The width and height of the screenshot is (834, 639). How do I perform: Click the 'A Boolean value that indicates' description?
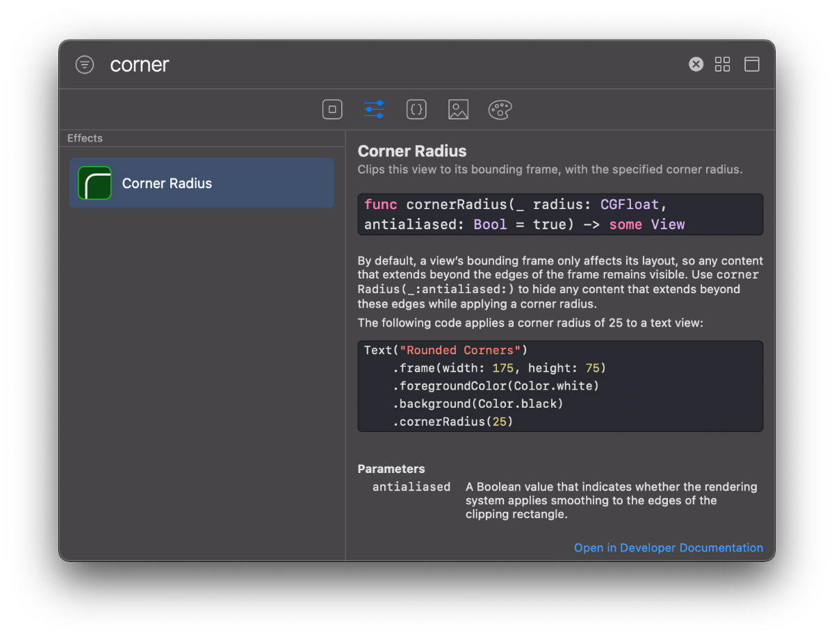612,501
